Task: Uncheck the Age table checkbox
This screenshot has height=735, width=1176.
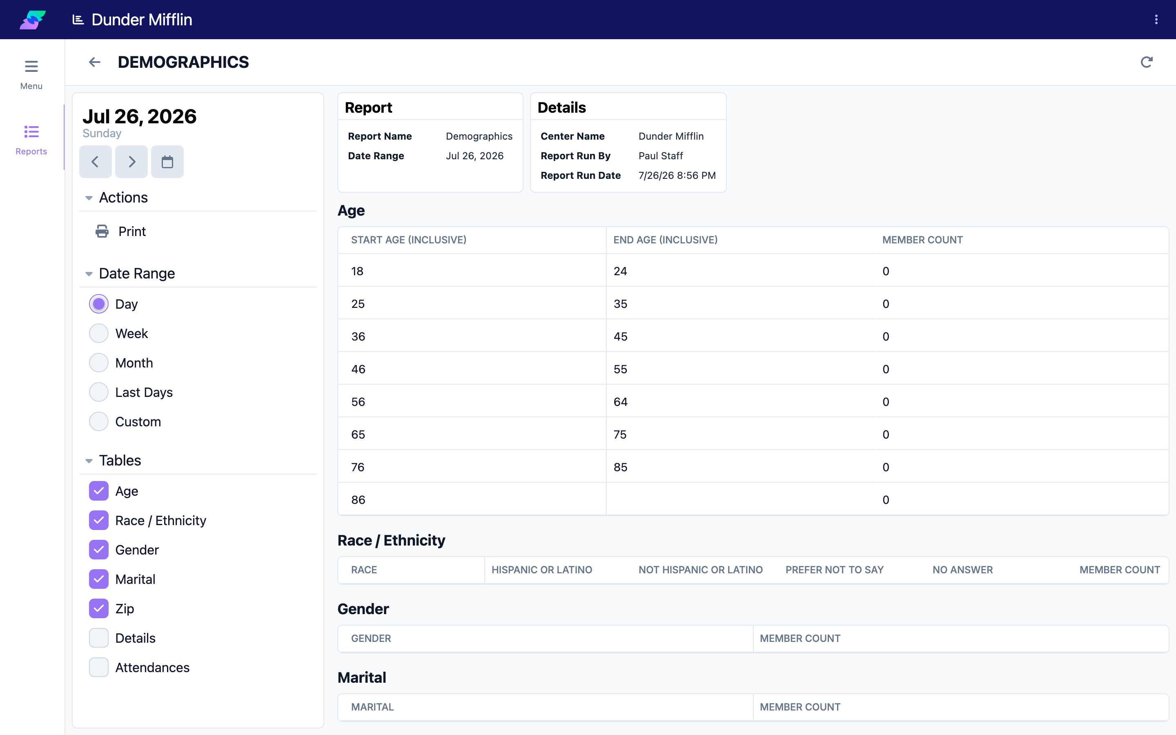Action: tap(99, 491)
